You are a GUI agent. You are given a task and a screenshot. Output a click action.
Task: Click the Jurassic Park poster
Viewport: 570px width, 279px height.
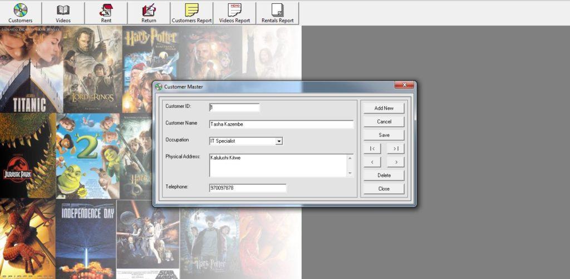point(28,155)
